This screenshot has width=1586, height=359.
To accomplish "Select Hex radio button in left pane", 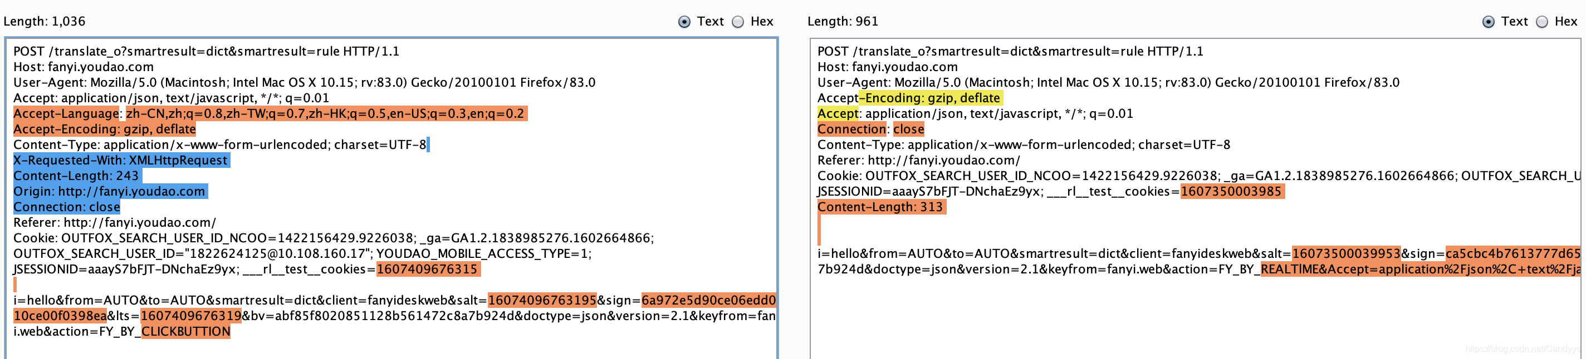I will tap(737, 22).
